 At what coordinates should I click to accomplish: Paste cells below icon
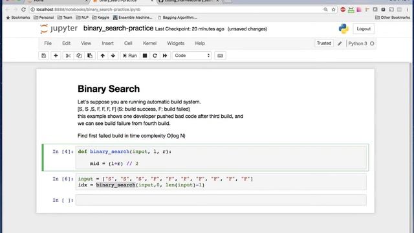point(90,56)
